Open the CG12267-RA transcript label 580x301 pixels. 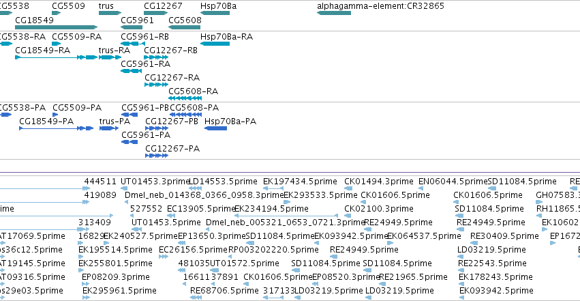click(172, 78)
